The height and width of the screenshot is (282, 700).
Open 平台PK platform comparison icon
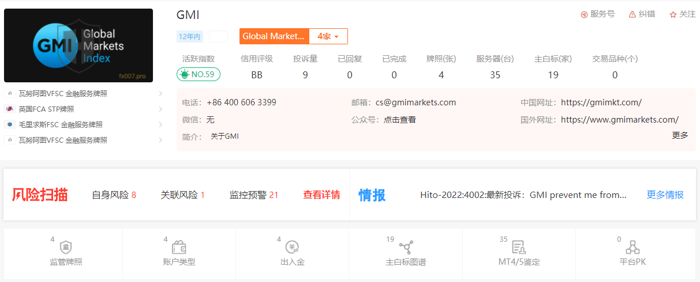click(x=632, y=247)
